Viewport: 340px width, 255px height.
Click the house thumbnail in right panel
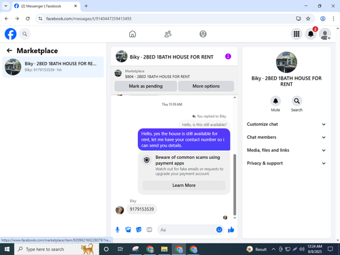click(x=286, y=62)
